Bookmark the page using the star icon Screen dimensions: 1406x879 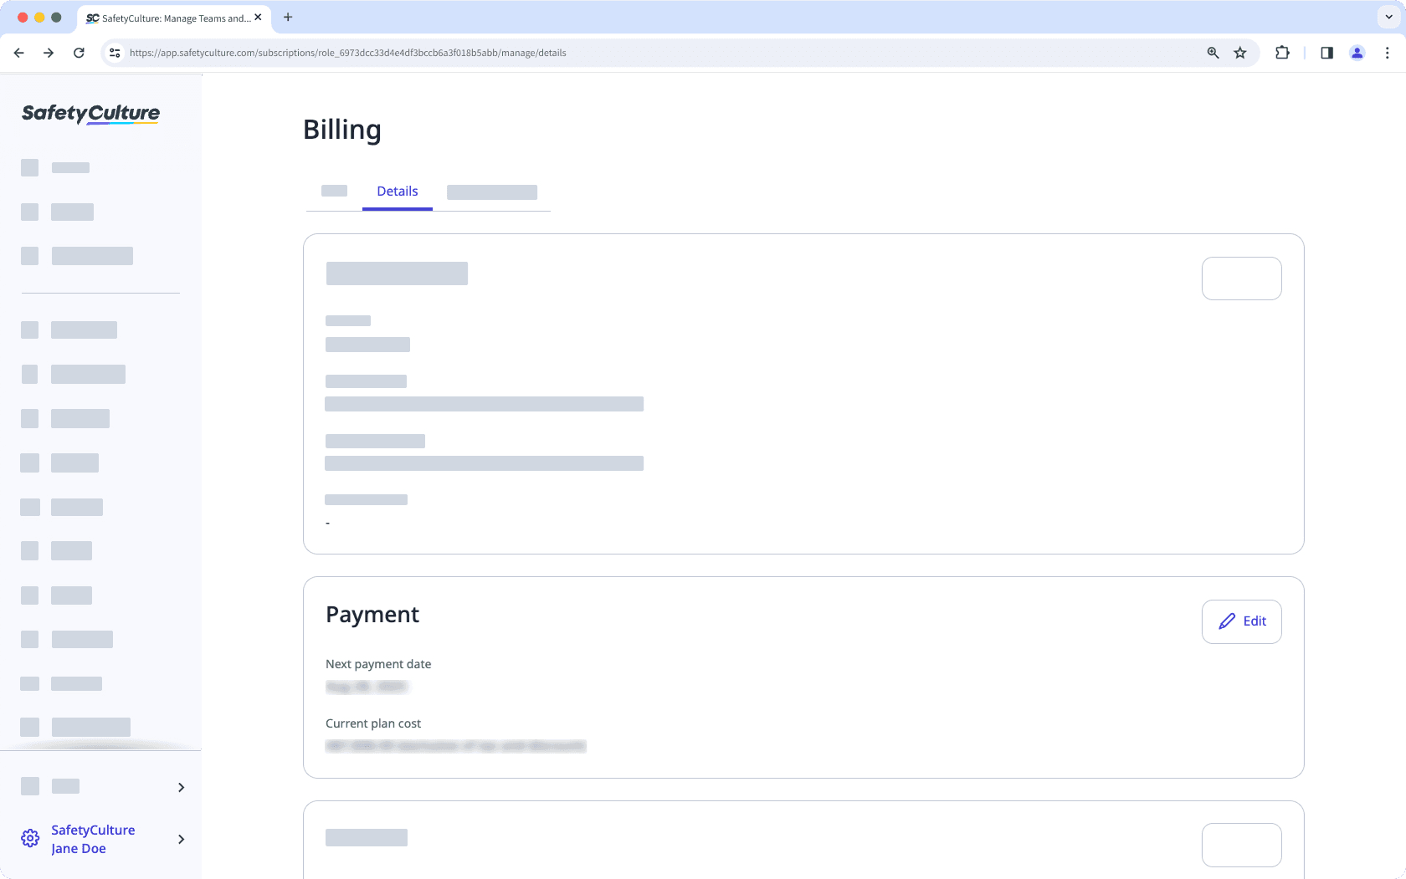(x=1239, y=52)
